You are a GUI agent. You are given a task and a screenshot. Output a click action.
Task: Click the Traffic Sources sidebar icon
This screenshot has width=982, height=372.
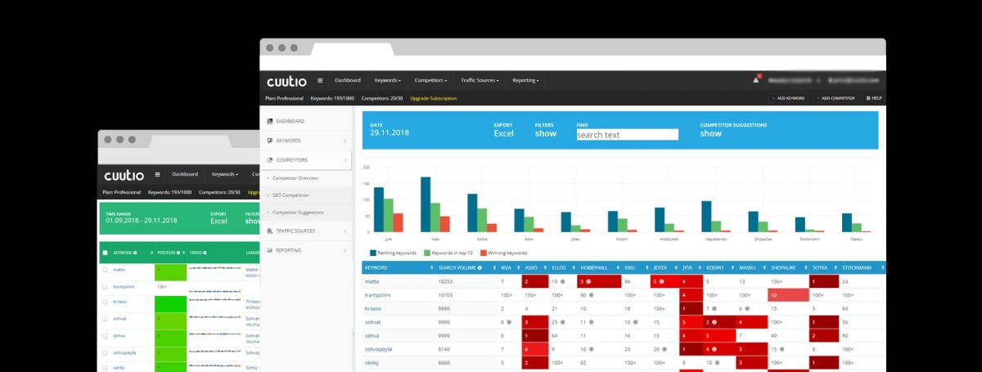point(270,231)
